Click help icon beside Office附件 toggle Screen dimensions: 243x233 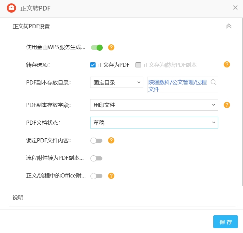click(111, 176)
